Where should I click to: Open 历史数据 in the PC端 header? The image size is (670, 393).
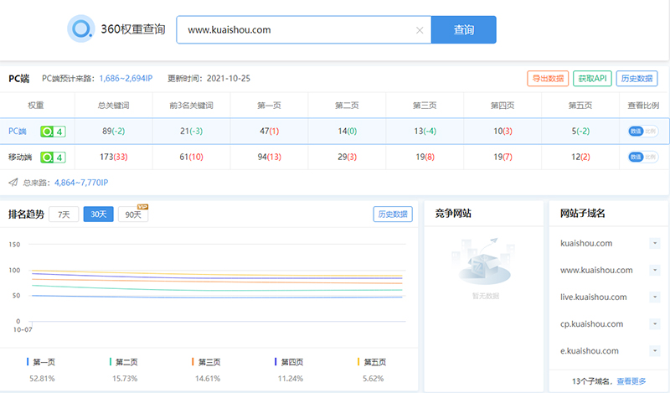click(636, 79)
